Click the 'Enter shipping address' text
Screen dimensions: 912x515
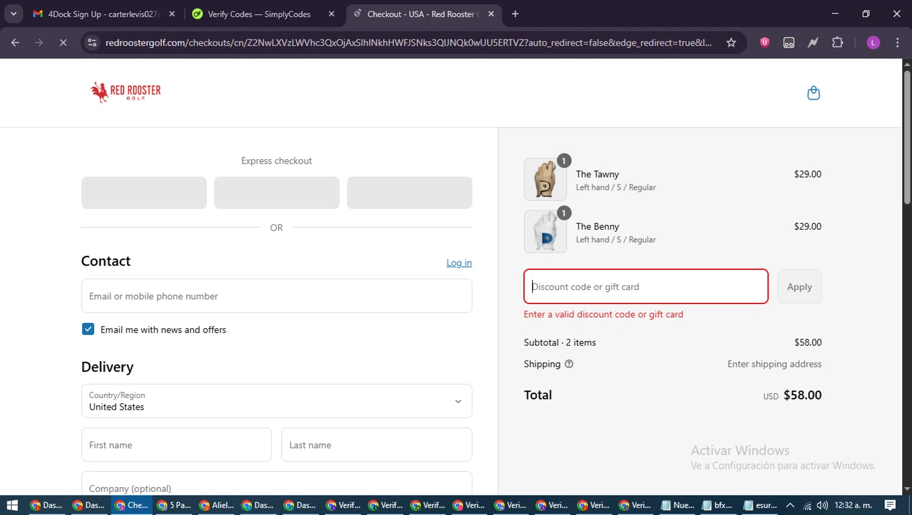pos(774,364)
